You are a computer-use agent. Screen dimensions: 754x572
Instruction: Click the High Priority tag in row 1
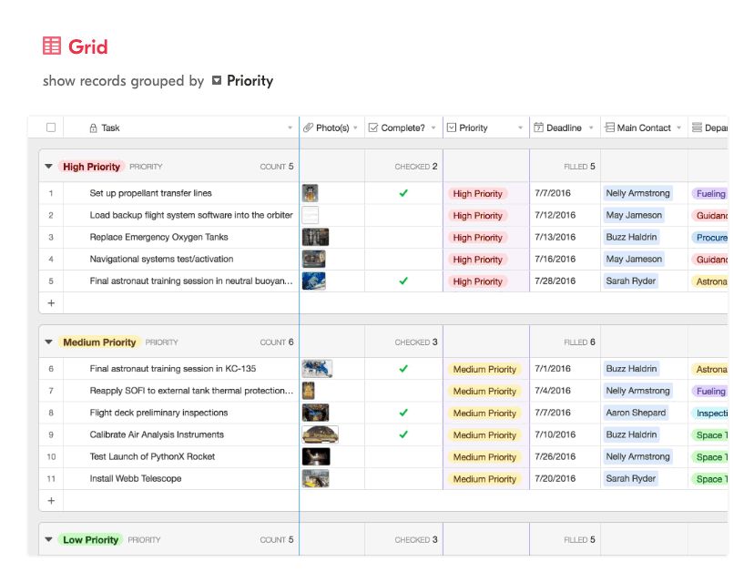(x=477, y=194)
